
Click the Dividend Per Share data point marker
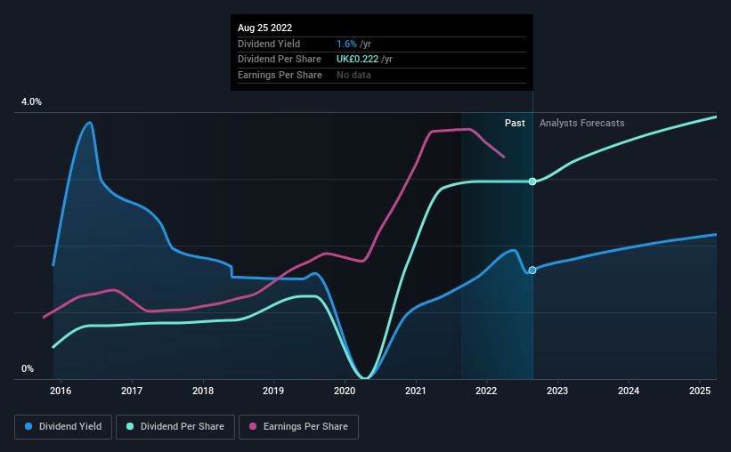(x=532, y=182)
